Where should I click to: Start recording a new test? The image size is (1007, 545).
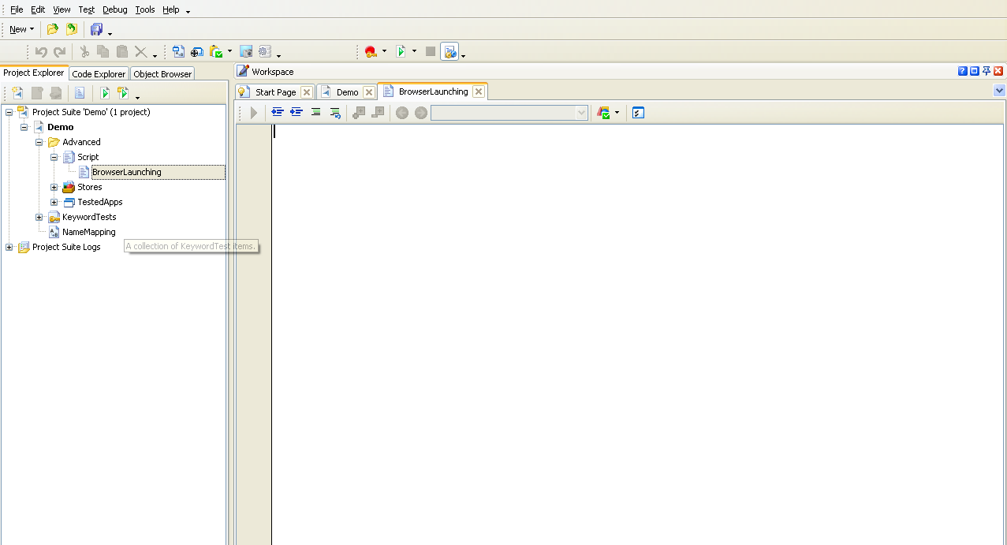pyautogui.click(x=371, y=50)
